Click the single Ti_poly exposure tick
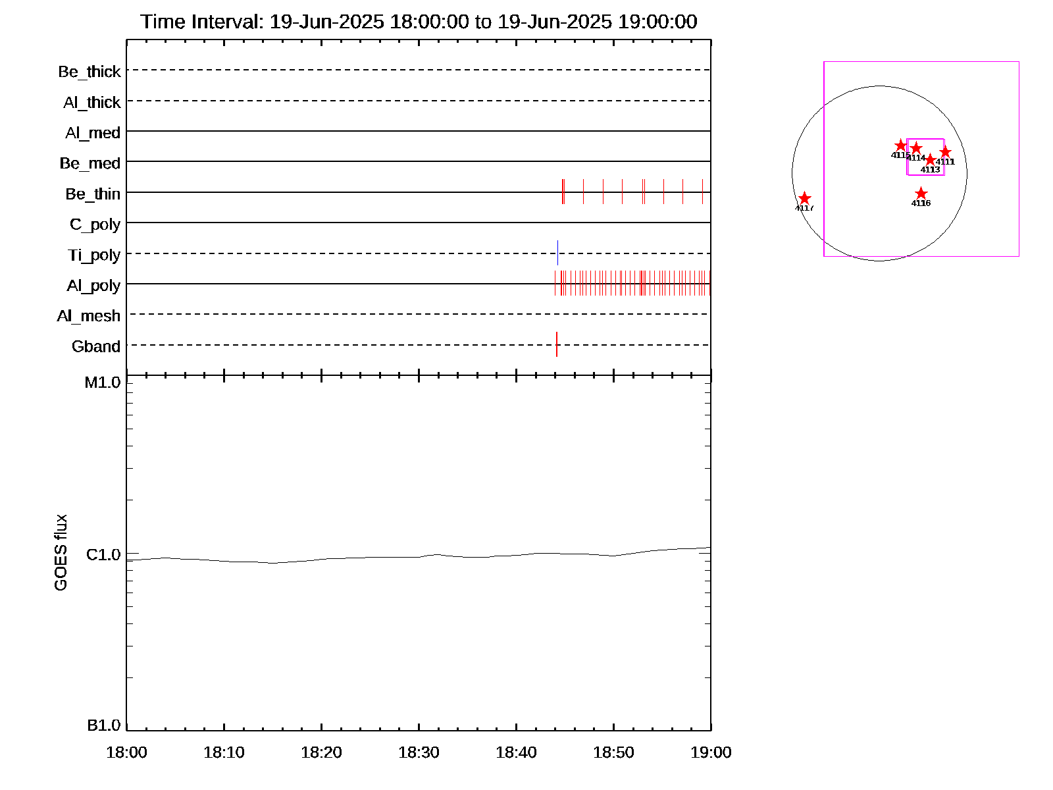Viewport: 1053px width, 790px height. pyautogui.click(x=557, y=253)
